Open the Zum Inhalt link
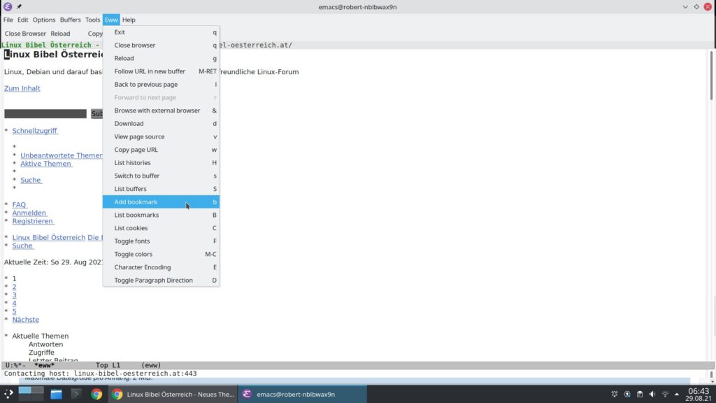Image resolution: width=716 pixels, height=403 pixels. point(22,88)
